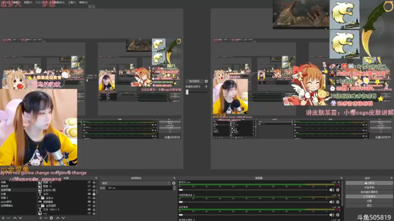Open 视频采集设备 2 audio settings gear
This screenshot has width=394, height=221.
pos(338,202)
